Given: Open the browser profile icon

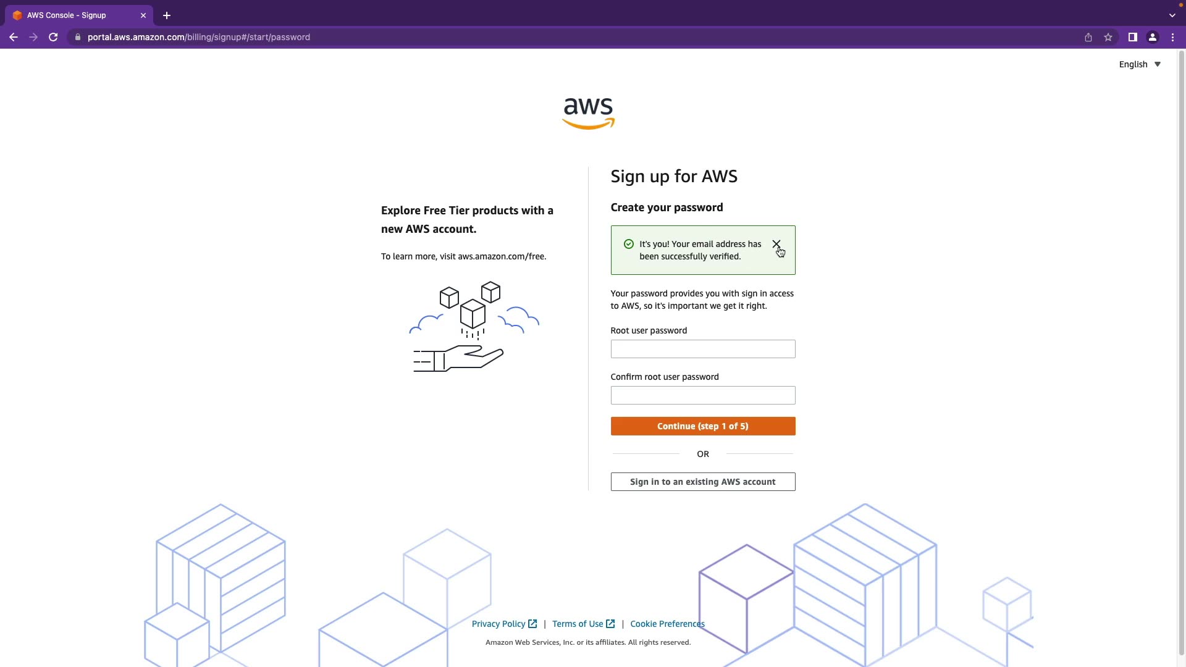Looking at the screenshot, I should pos(1153,37).
